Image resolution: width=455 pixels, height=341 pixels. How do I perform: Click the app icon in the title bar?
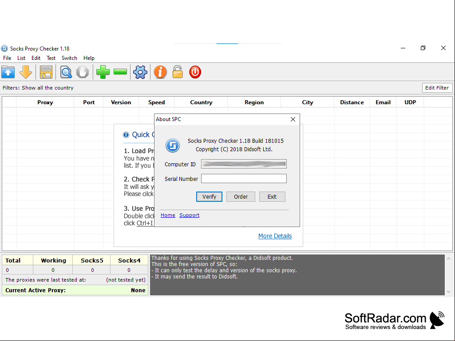(x=4, y=48)
